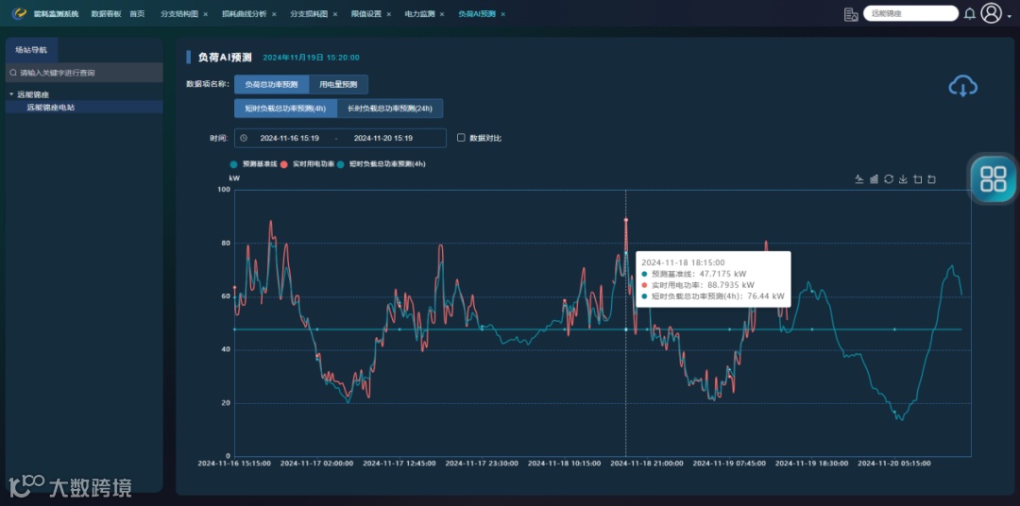Click 2024-11-18 21:00:00 axis label
Image resolution: width=1020 pixels, height=506 pixels.
tap(647, 464)
